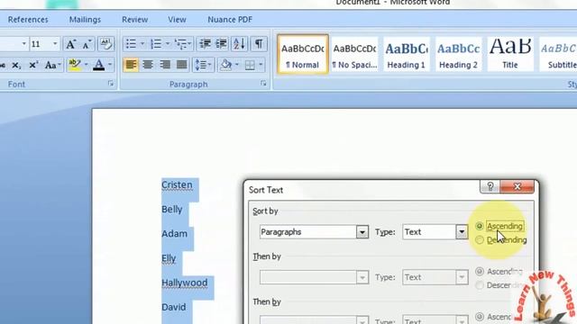
Task: Apply shading paint bucket color
Action: [x=226, y=65]
